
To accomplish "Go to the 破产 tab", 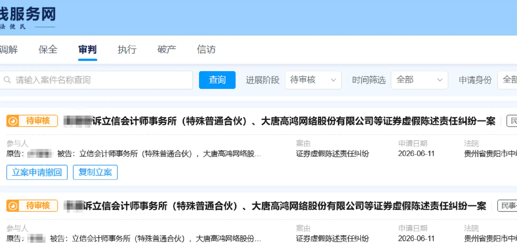I will [x=167, y=50].
